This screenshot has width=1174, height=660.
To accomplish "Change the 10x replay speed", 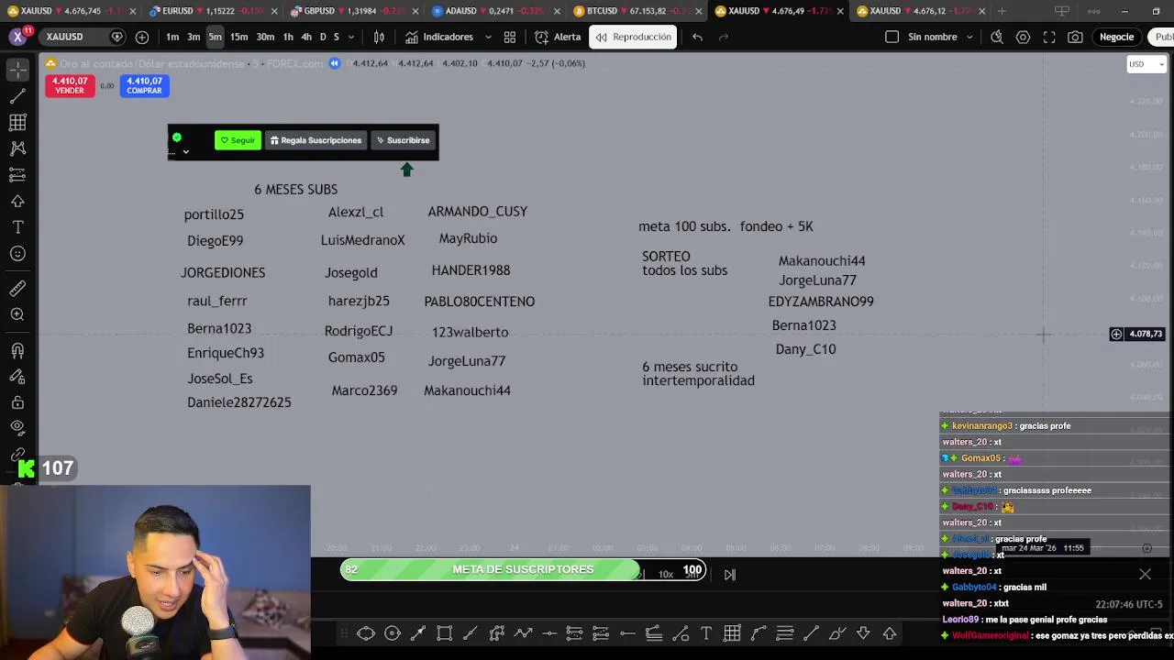I will click(x=666, y=575).
